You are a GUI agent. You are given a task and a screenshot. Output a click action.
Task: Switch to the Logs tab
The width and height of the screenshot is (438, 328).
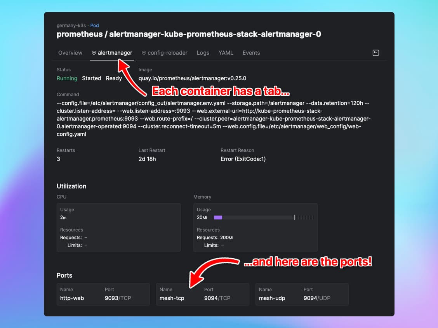coord(203,53)
